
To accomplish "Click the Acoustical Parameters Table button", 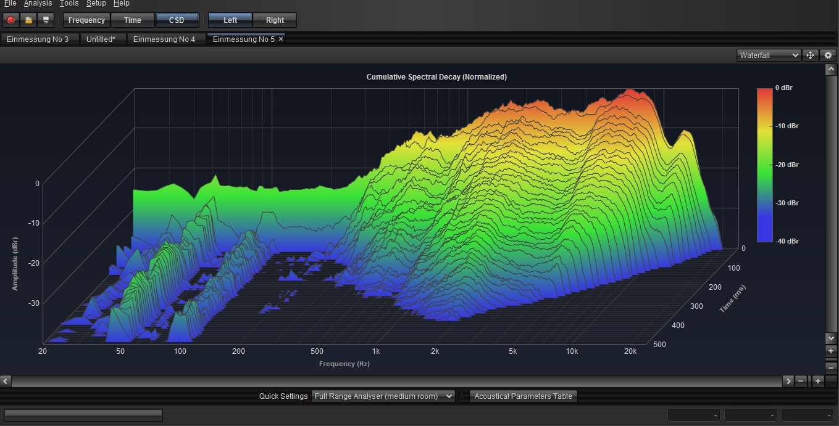I will [x=523, y=396].
